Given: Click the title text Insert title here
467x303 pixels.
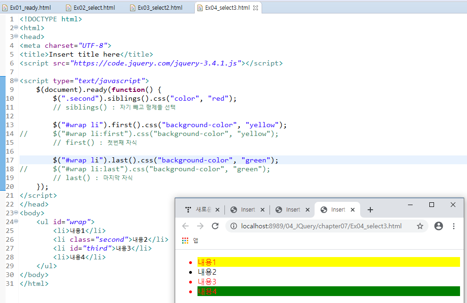Looking at the screenshot, I should click(84, 54).
